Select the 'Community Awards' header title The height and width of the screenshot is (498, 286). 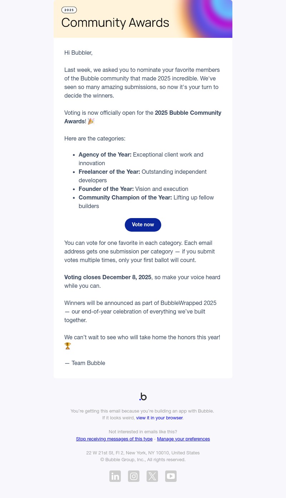tap(115, 23)
